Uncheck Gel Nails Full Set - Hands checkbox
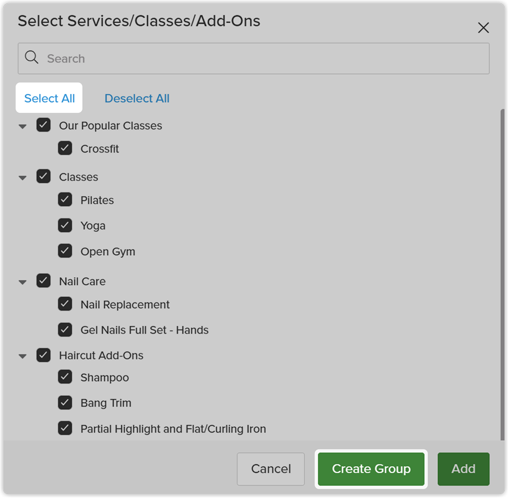 click(x=65, y=329)
